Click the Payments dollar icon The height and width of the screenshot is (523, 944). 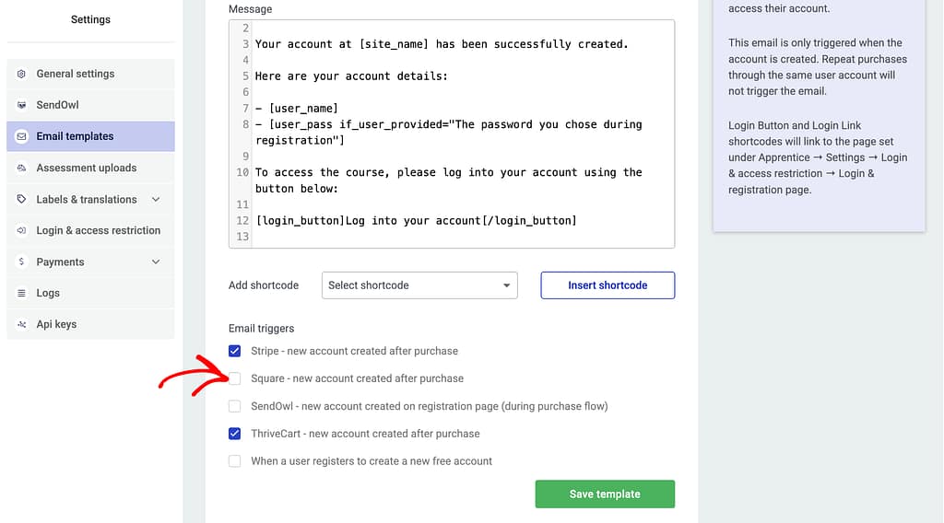click(21, 261)
